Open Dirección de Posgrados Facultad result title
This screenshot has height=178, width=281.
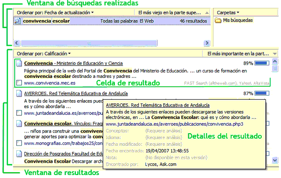(x=64, y=154)
